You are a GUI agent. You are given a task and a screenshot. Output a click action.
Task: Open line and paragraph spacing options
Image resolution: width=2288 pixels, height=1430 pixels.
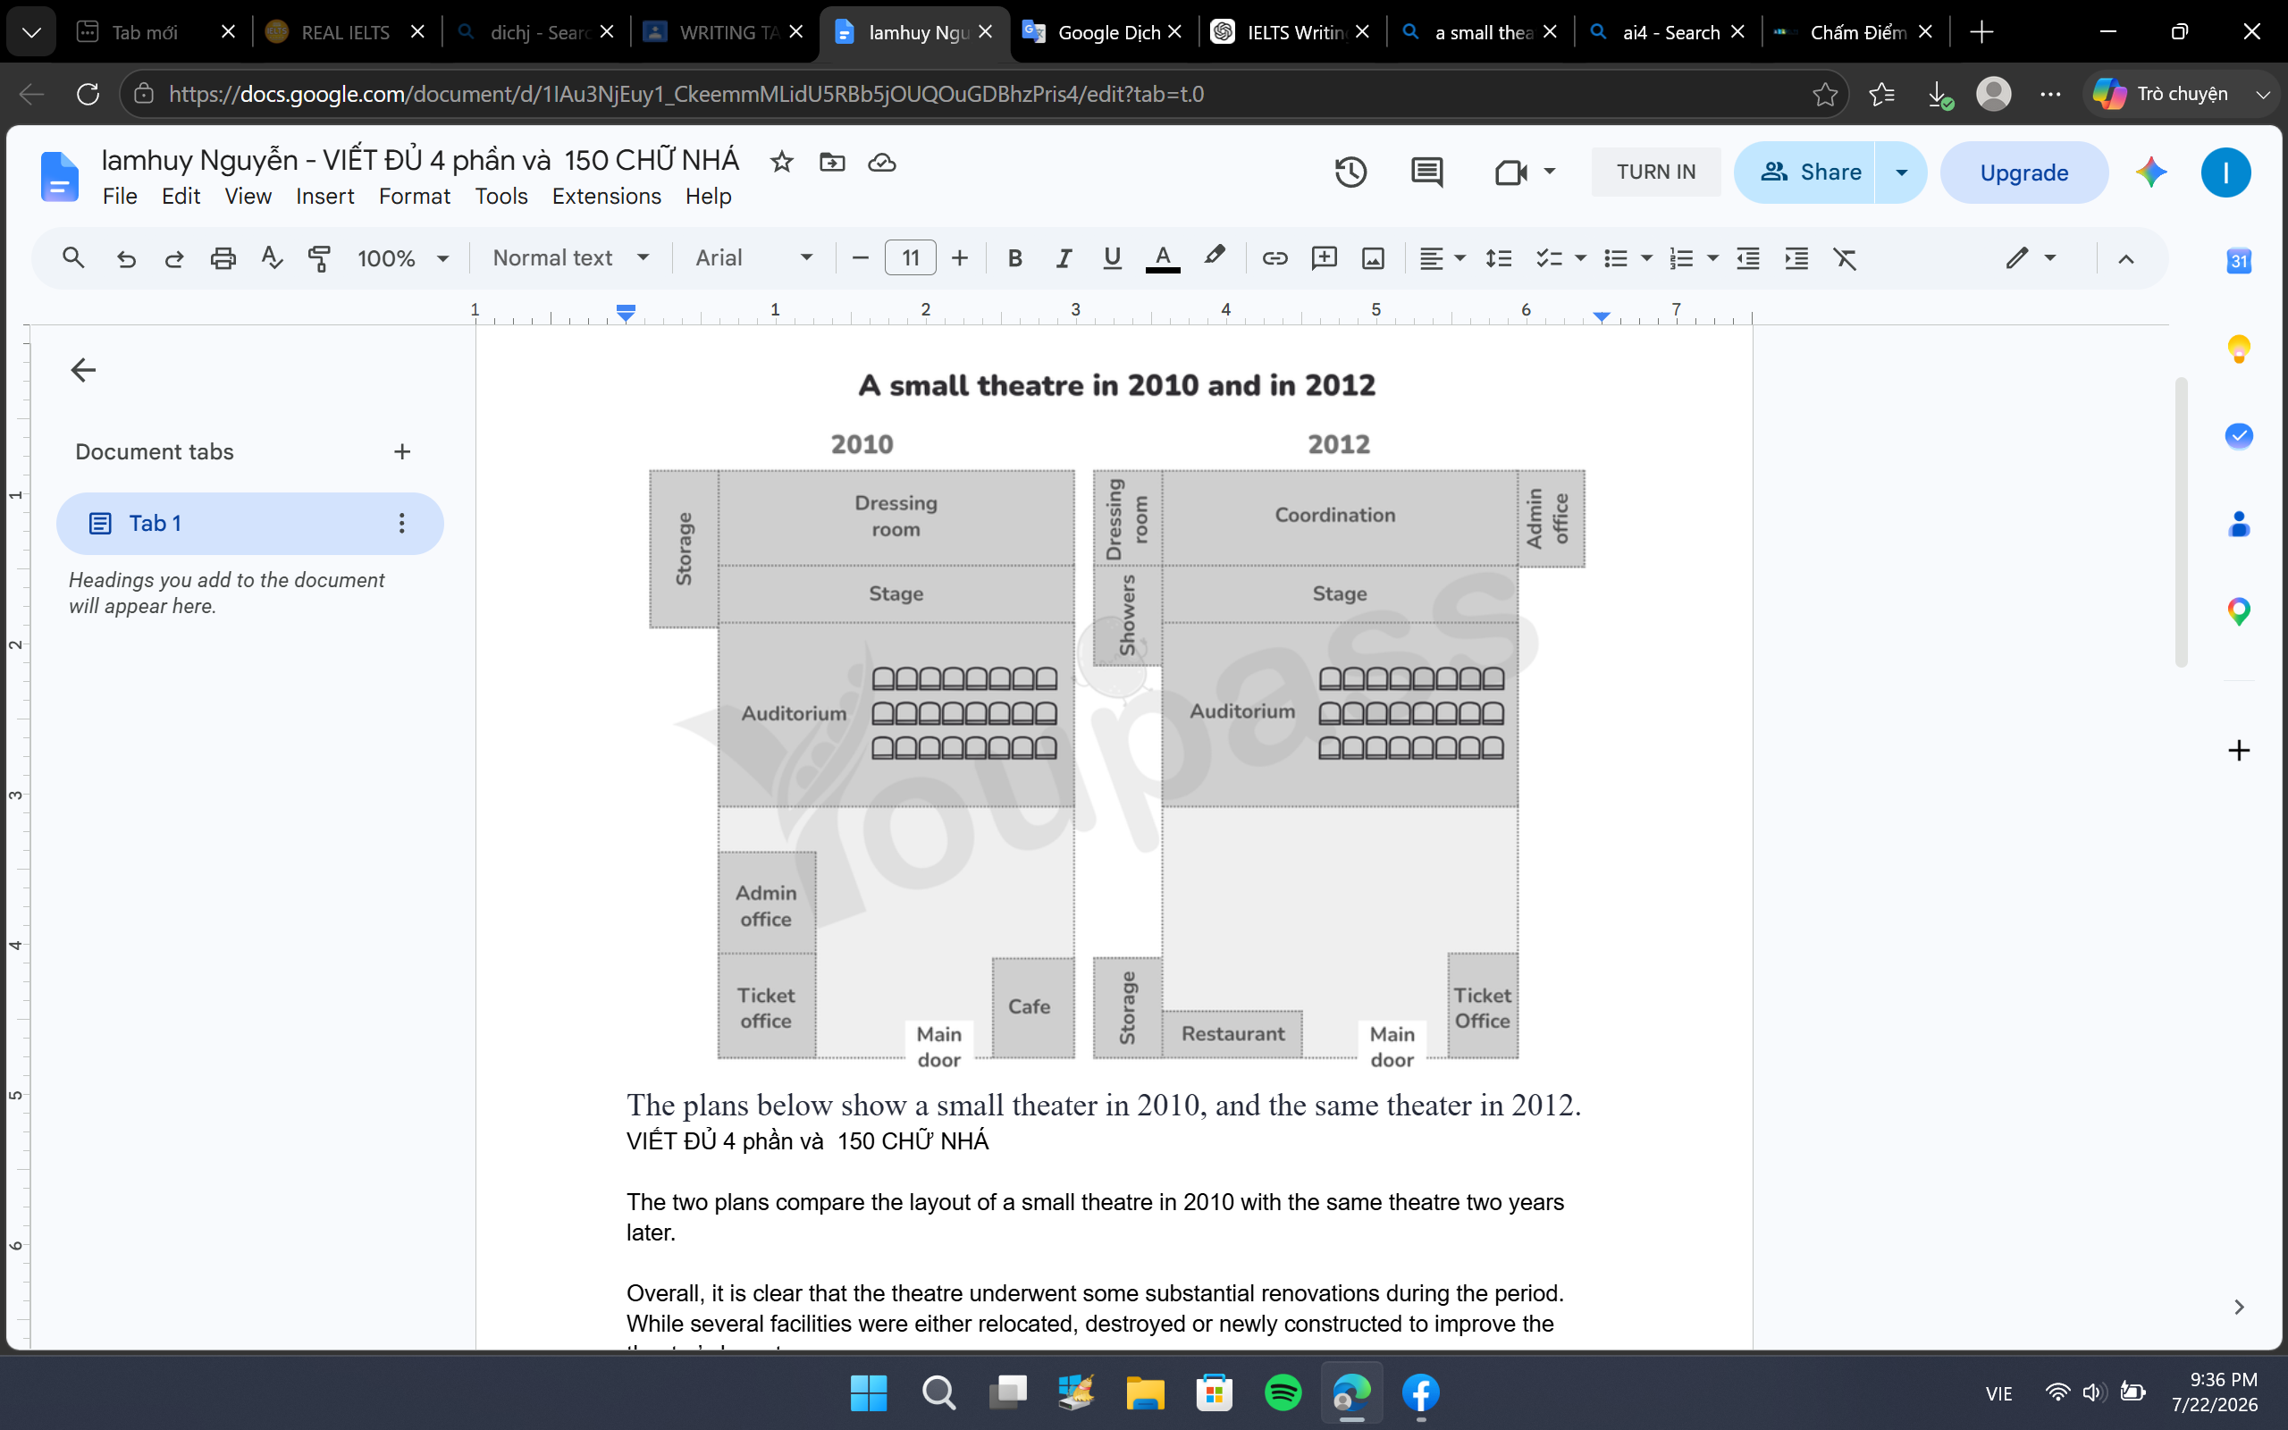[1499, 258]
